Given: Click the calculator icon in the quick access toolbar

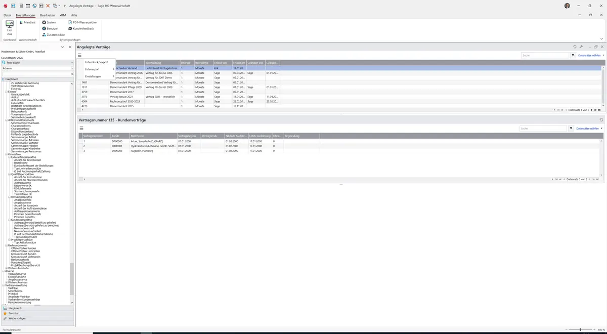Looking at the screenshot, I should click(21, 6).
